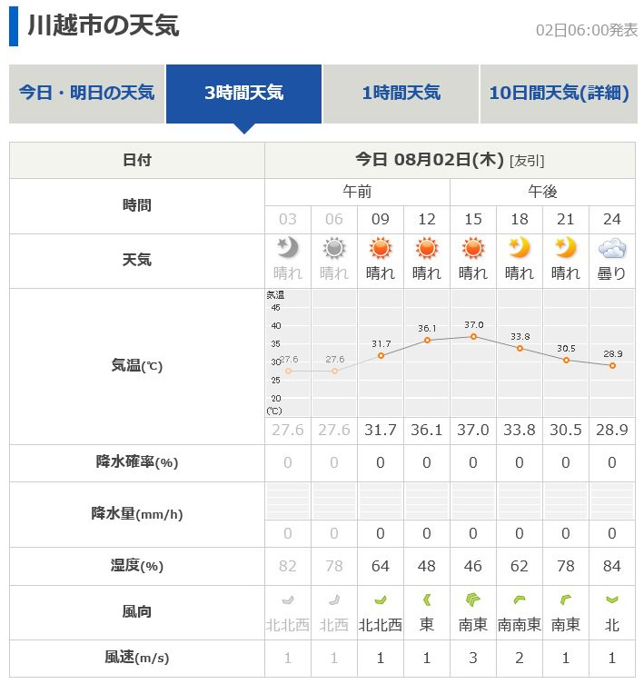The width and height of the screenshot is (644, 684).
Task: Click the sunny icon for 15:00
Action: 473,248
